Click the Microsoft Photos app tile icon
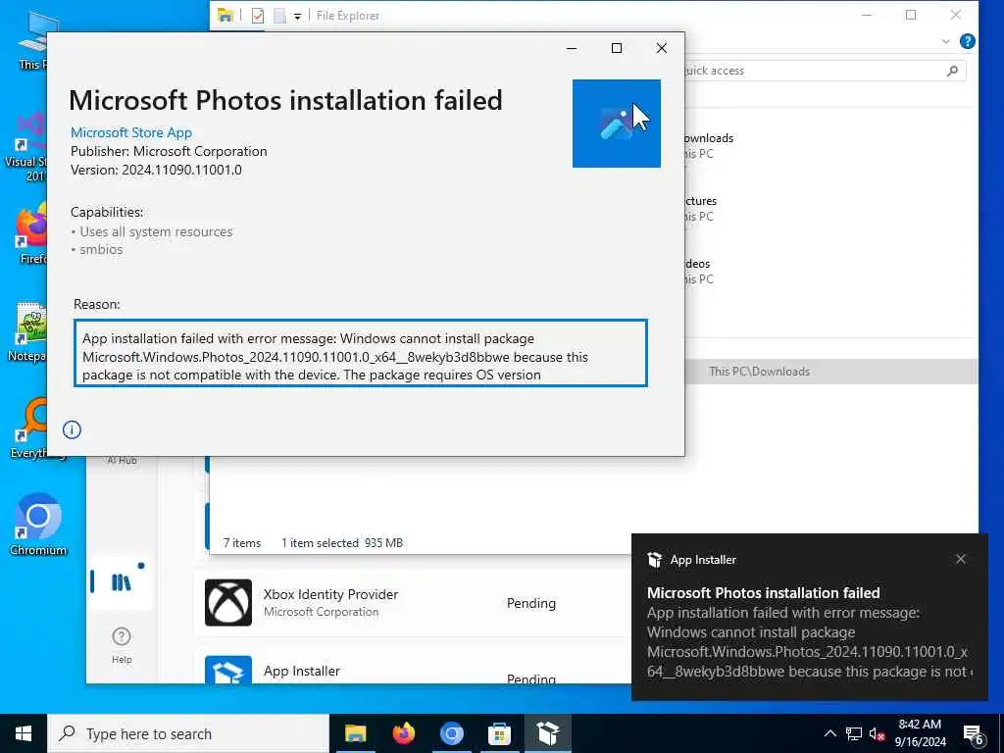 coord(616,124)
